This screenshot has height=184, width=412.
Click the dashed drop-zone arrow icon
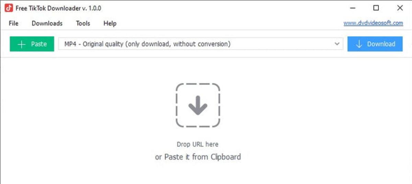tap(198, 105)
